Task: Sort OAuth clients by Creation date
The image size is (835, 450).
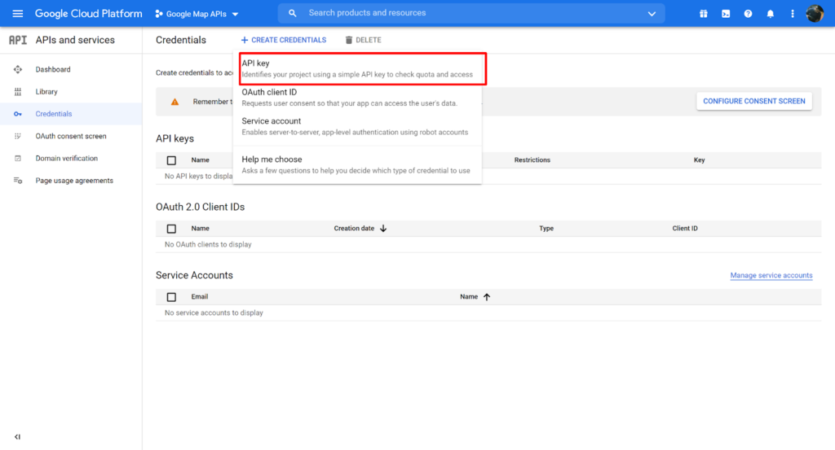Action: click(354, 229)
